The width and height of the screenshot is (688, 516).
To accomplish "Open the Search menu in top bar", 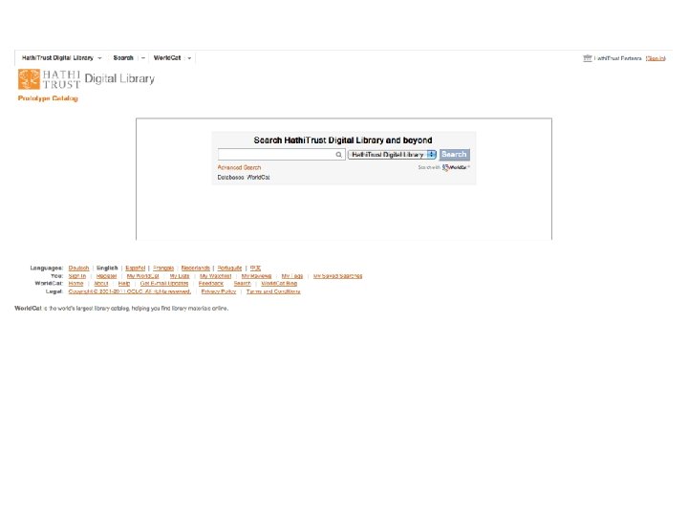I will coord(129,58).
